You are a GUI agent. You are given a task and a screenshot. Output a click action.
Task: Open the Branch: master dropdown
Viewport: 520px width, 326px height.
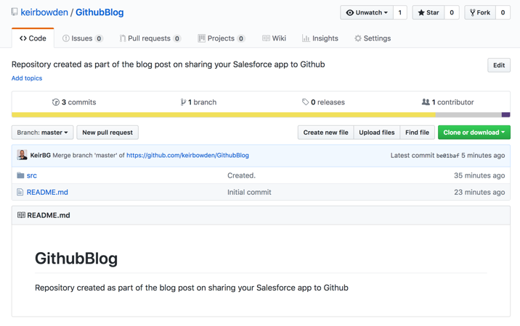tap(42, 133)
